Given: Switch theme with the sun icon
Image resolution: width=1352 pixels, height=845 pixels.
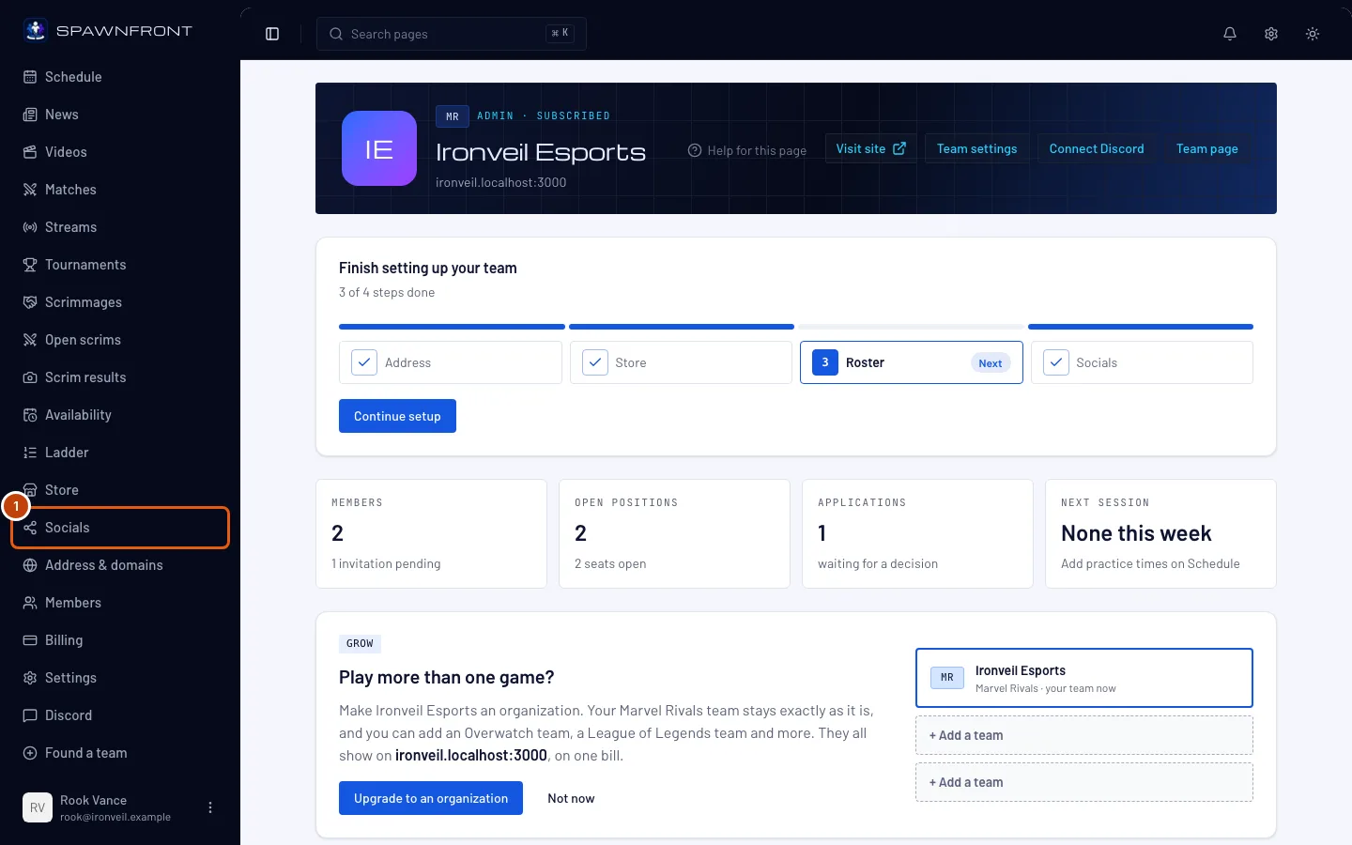Looking at the screenshot, I should point(1313,34).
